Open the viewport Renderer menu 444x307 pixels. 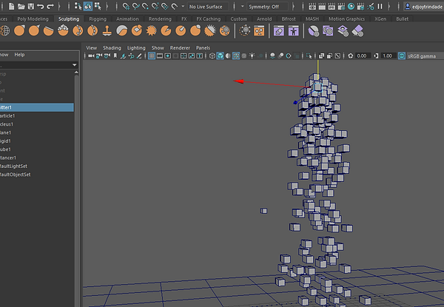click(x=180, y=48)
